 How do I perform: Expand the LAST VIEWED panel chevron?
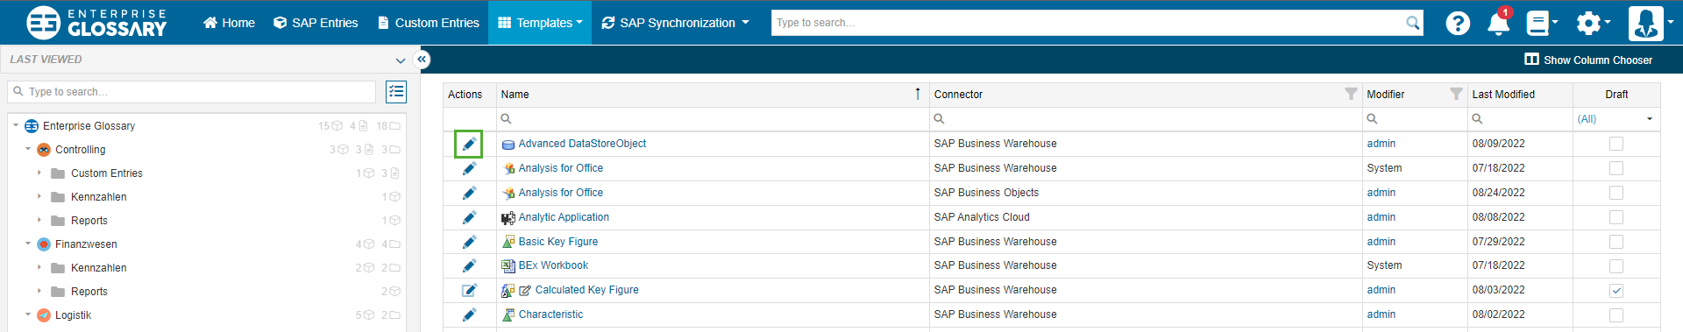click(401, 60)
